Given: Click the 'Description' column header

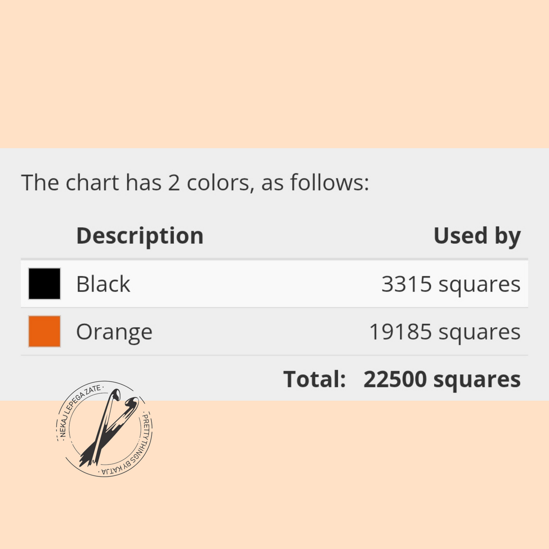Looking at the screenshot, I should tap(140, 236).
